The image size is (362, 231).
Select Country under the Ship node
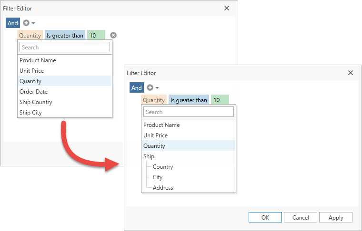click(163, 167)
